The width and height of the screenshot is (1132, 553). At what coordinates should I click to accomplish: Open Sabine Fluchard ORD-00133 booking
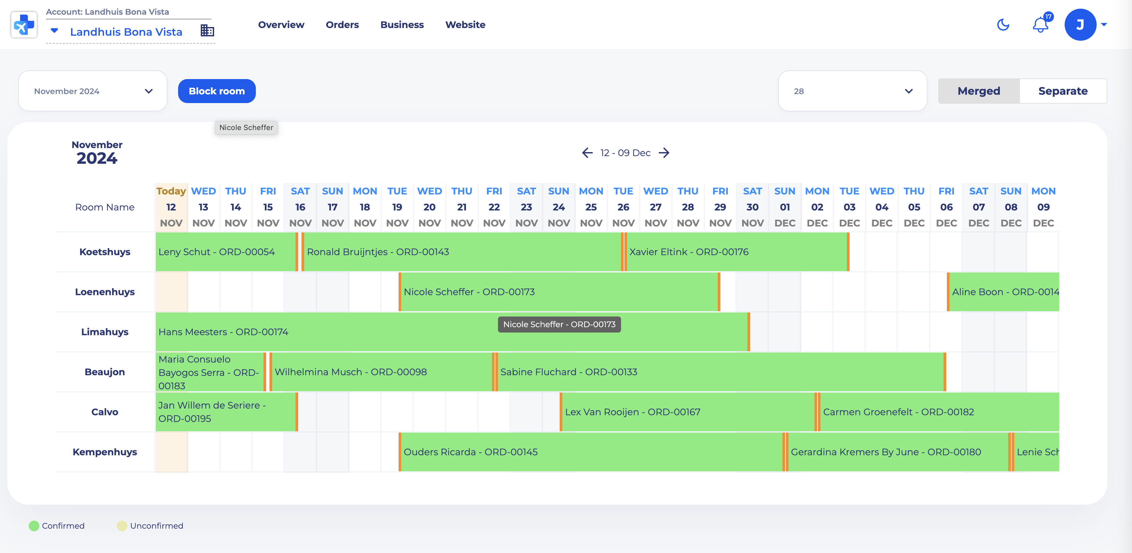720,372
